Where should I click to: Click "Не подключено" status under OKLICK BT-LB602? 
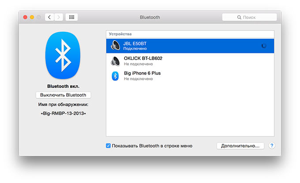coord(139,64)
